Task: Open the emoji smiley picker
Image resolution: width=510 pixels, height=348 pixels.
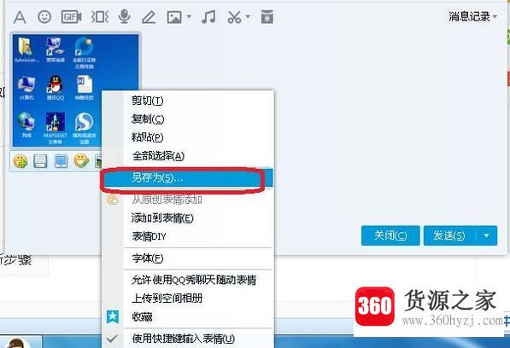Action: (44, 16)
